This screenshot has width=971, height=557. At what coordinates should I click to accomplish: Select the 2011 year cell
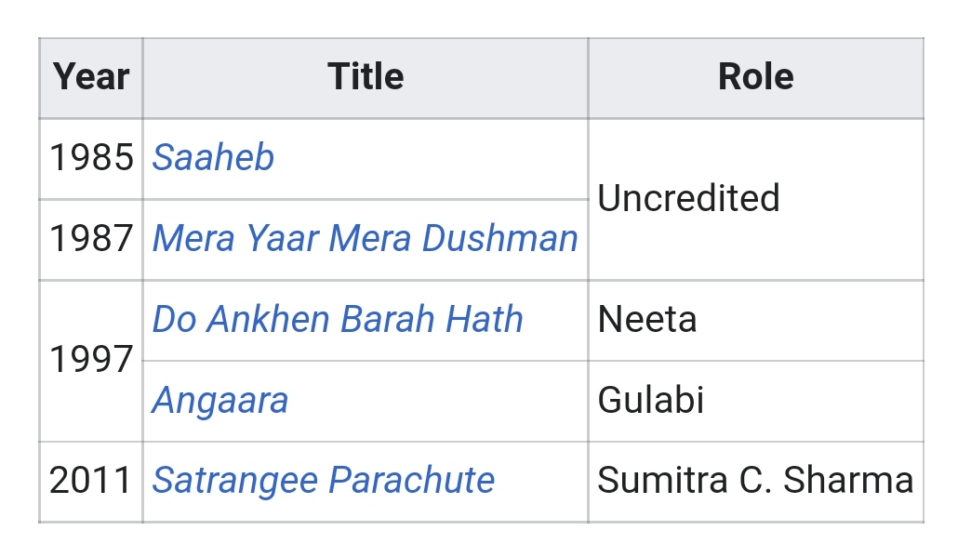91,482
